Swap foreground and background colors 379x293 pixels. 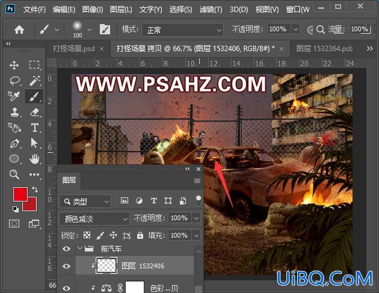click(34, 190)
